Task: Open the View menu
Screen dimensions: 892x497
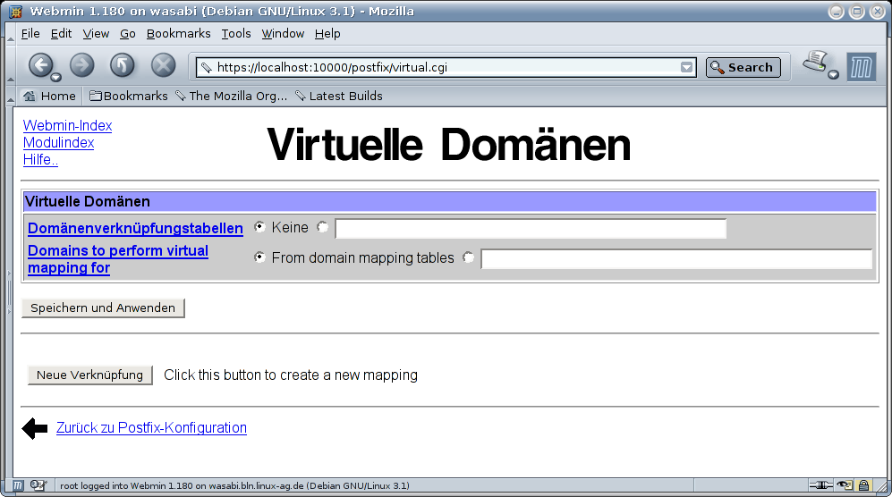Action: 96,34
